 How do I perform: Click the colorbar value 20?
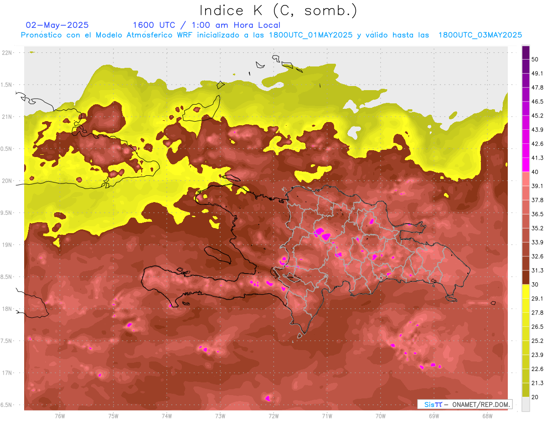(x=536, y=397)
